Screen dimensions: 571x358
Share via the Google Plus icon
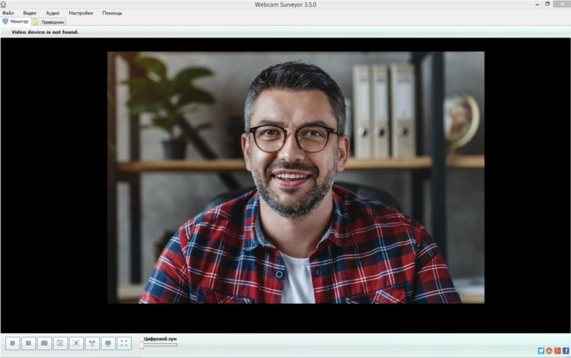[557, 351]
